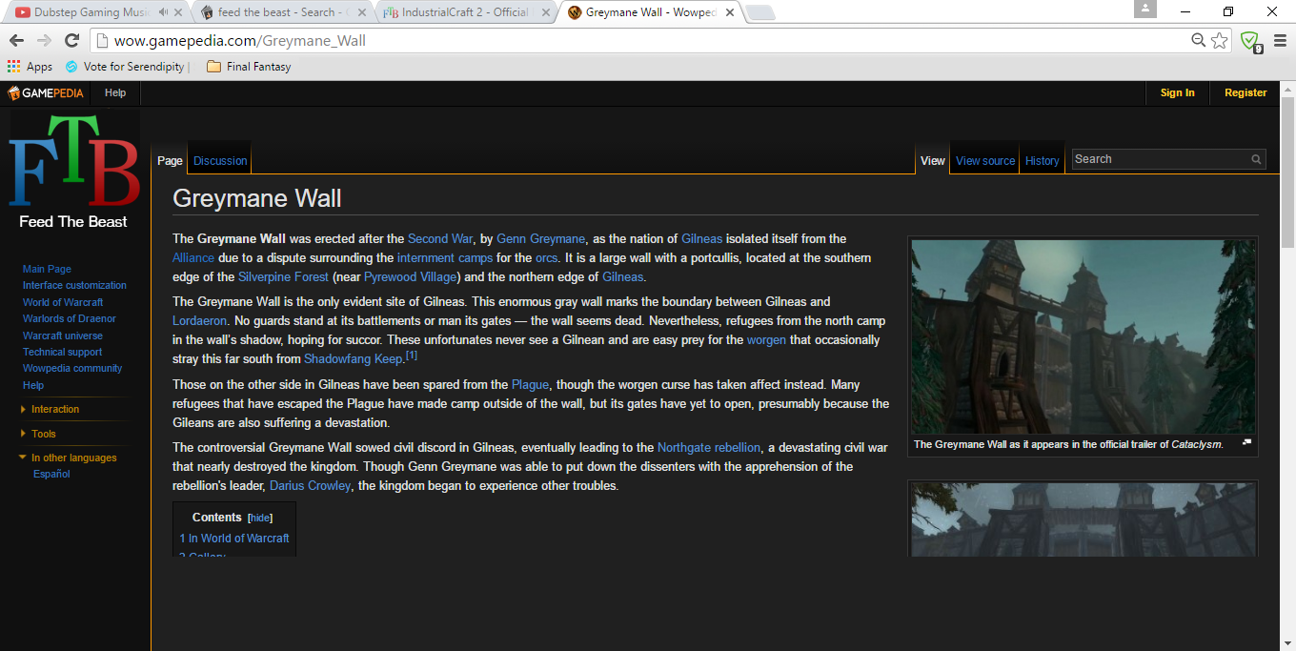Click the Feed The Beast FTB logo
Image resolution: width=1296 pixels, height=651 pixels.
pyautogui.click(x=73, y=171)
